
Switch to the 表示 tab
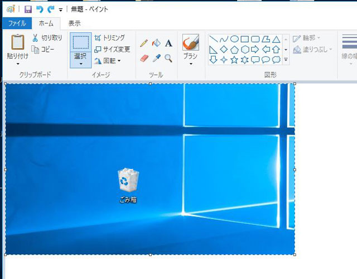(74, 23)
